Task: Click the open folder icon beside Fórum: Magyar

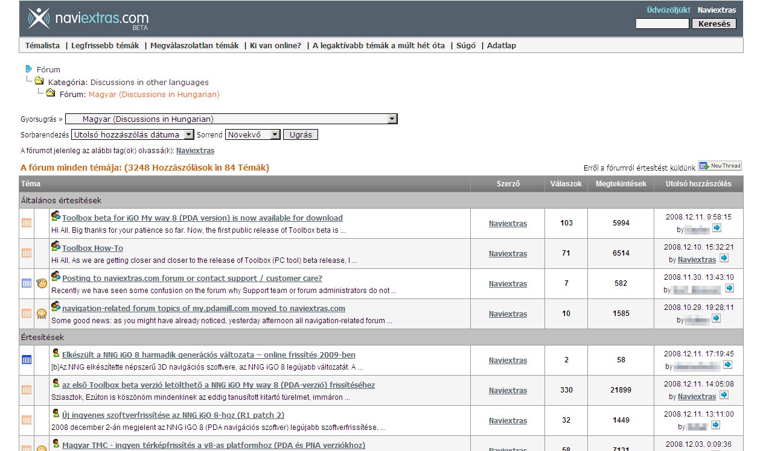Action: click(x=51, y=93)
